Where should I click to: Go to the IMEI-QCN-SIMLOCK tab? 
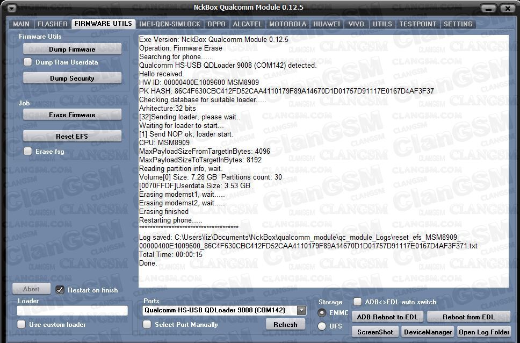click(x=170, y=24)
